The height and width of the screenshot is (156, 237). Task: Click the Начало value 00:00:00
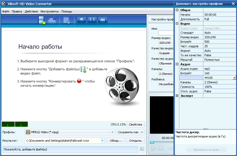click(220, 15)
